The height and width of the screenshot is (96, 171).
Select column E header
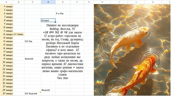pos(63,2)
